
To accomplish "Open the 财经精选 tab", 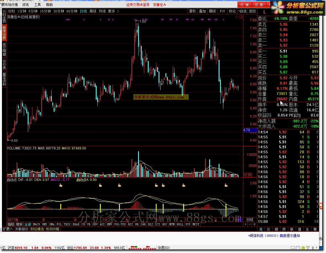I will pos(37,229).
